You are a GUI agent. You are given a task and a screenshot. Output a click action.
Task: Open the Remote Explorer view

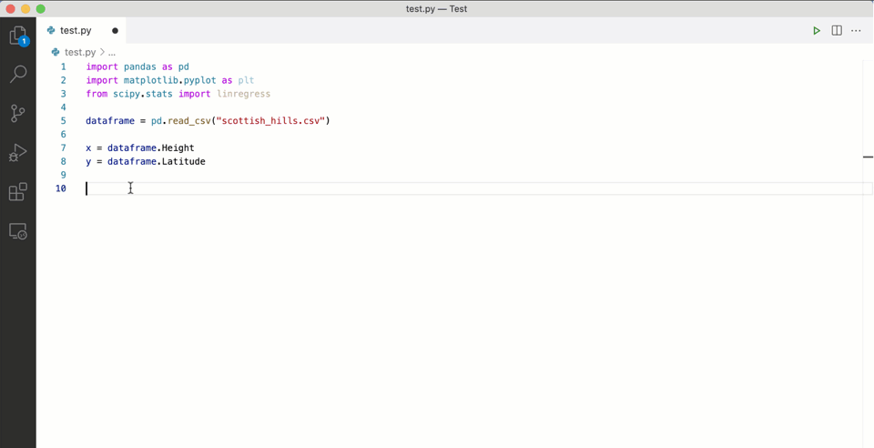[18, 232]
